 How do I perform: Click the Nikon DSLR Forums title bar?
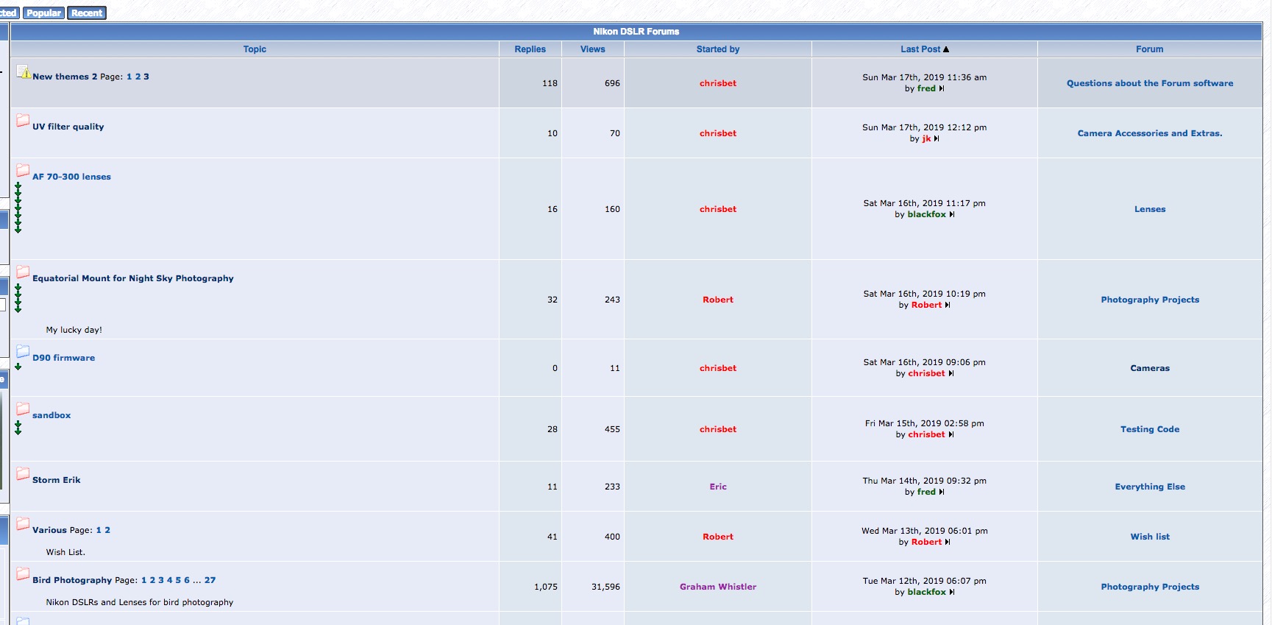pyautogui.click(x=636, y=32)
